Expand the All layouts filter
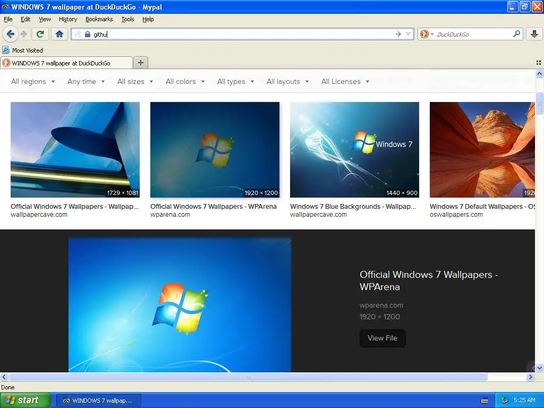The height and width of the screenshot is (408, 544). [287, 81]
